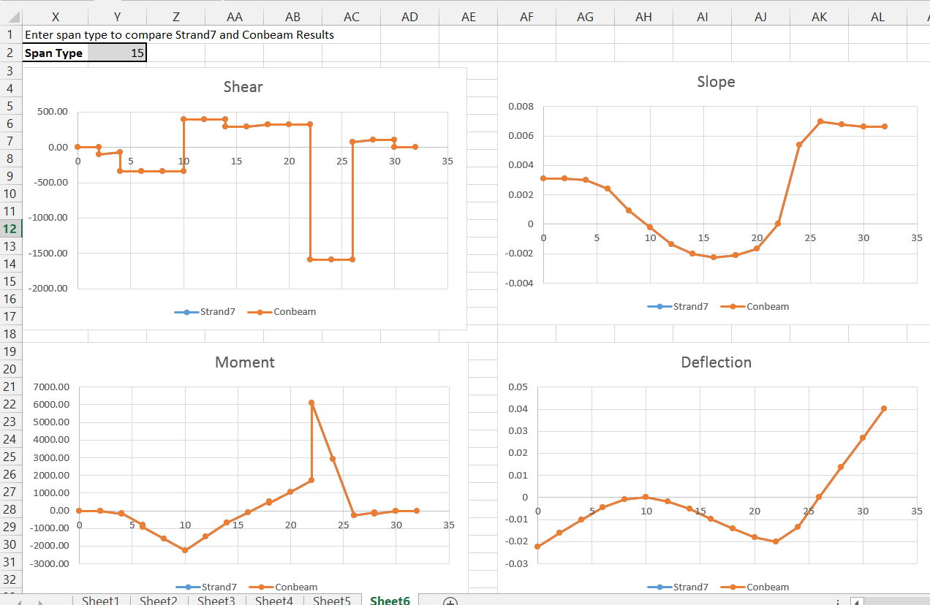This screenshot has height=605, width=930.
Task: Select the Moment chart title
Action: pyautogui.click(x=244, y=362)
